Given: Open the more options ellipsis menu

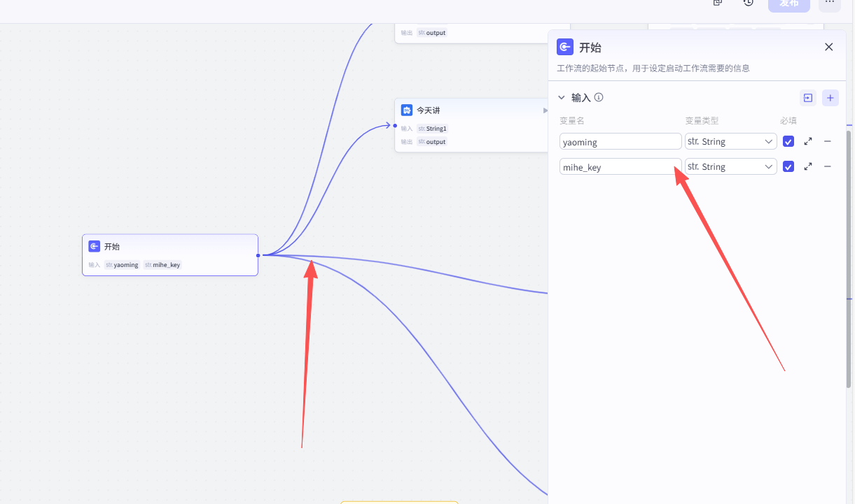Looking at the screenshot, I should point(830,3).
